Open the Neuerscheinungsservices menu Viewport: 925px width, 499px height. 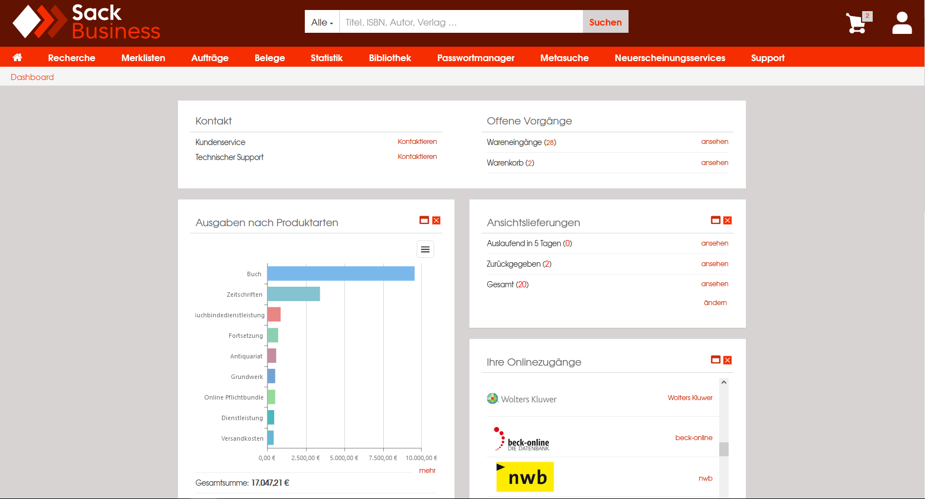click(x=670, y=58)
